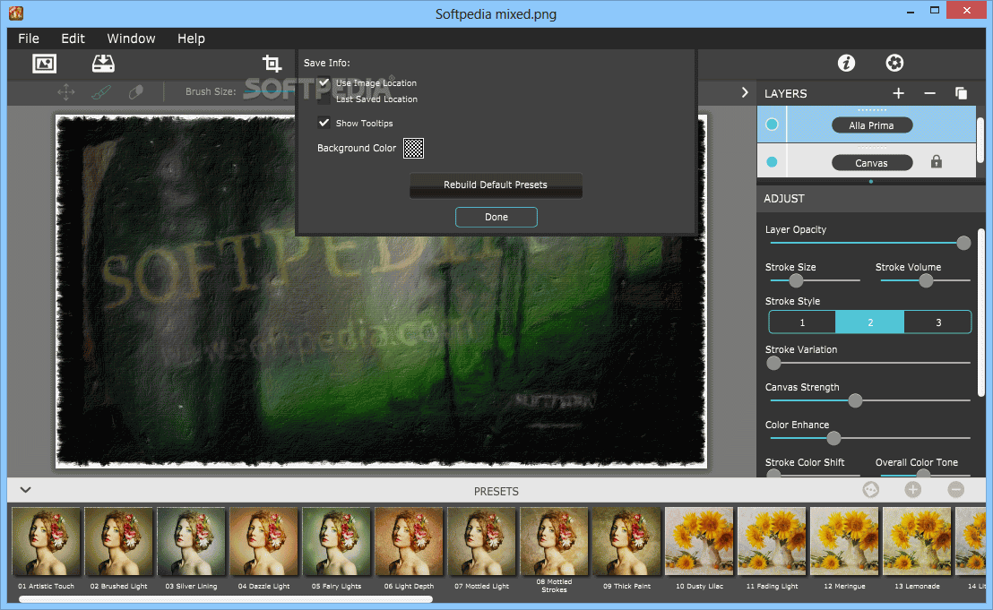Open Background Color swatch
The image size is (993, 610).
point(413,148)
